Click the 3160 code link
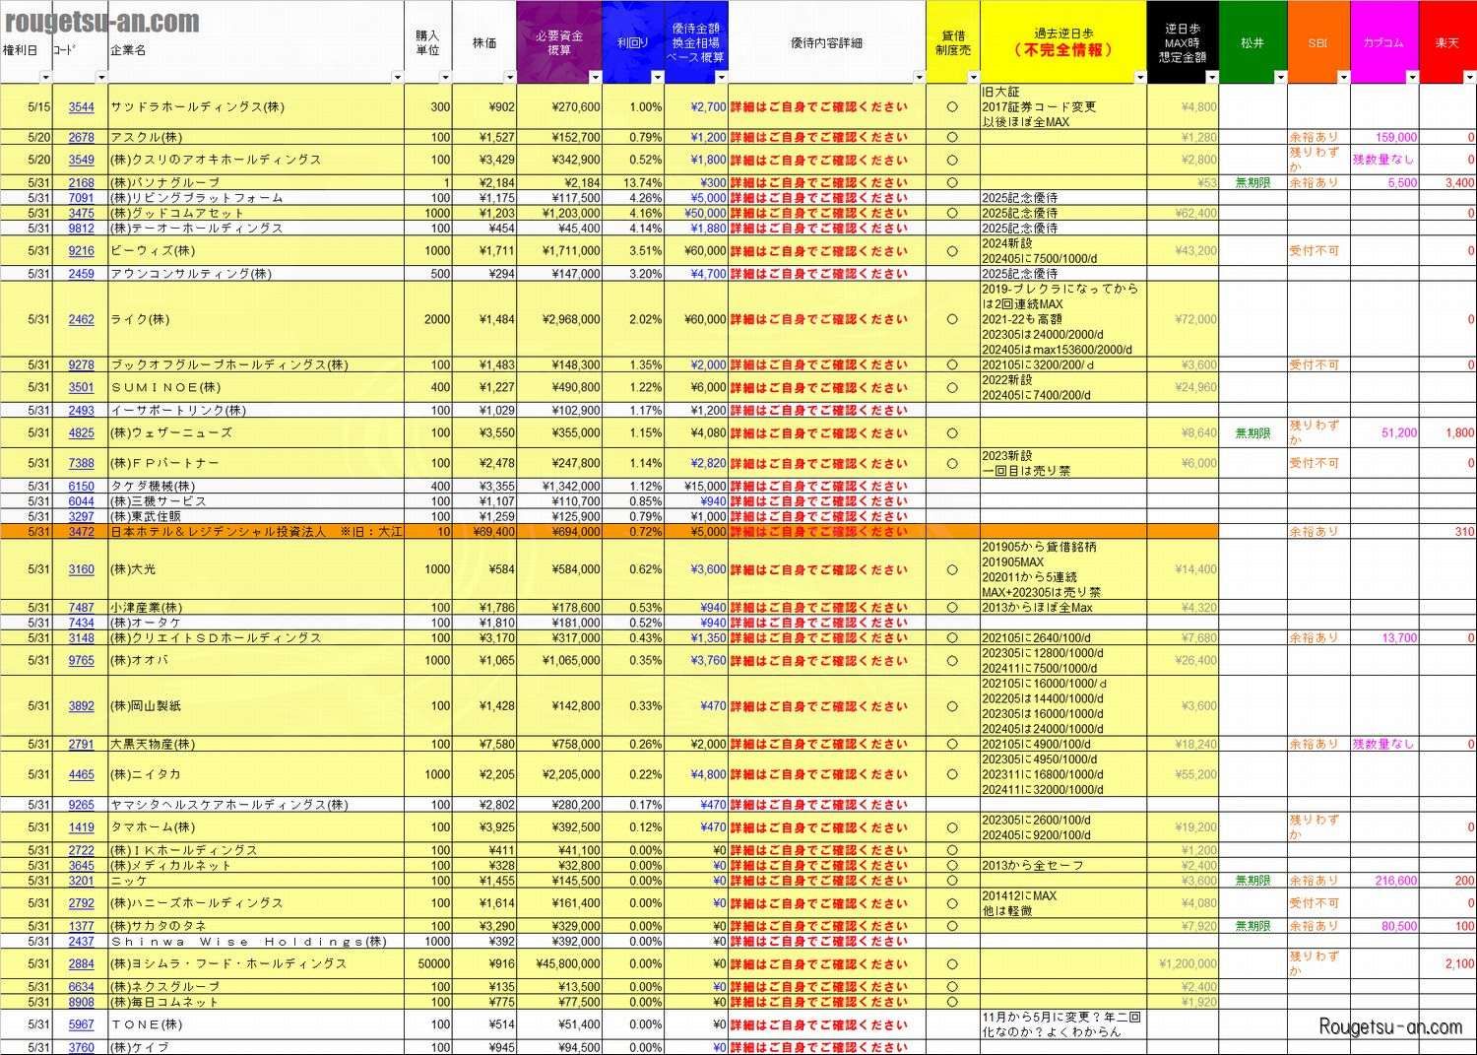The width and height of the screenshot is (1477, 1055). pos(82,569)
